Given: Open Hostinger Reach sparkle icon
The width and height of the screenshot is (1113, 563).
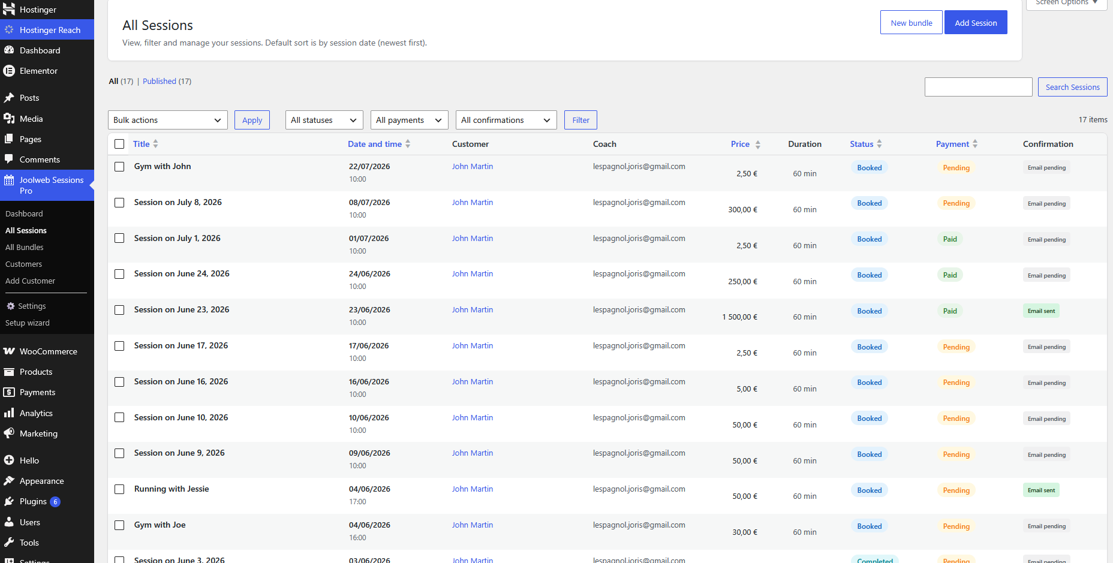Looking at the screenshot, I should (x=9, y=29).
